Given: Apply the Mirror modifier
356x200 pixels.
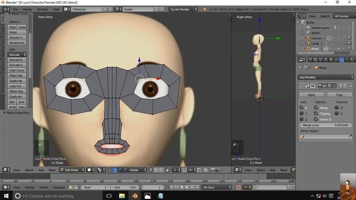Looking at the screenshot, I should tap(311, 94).
